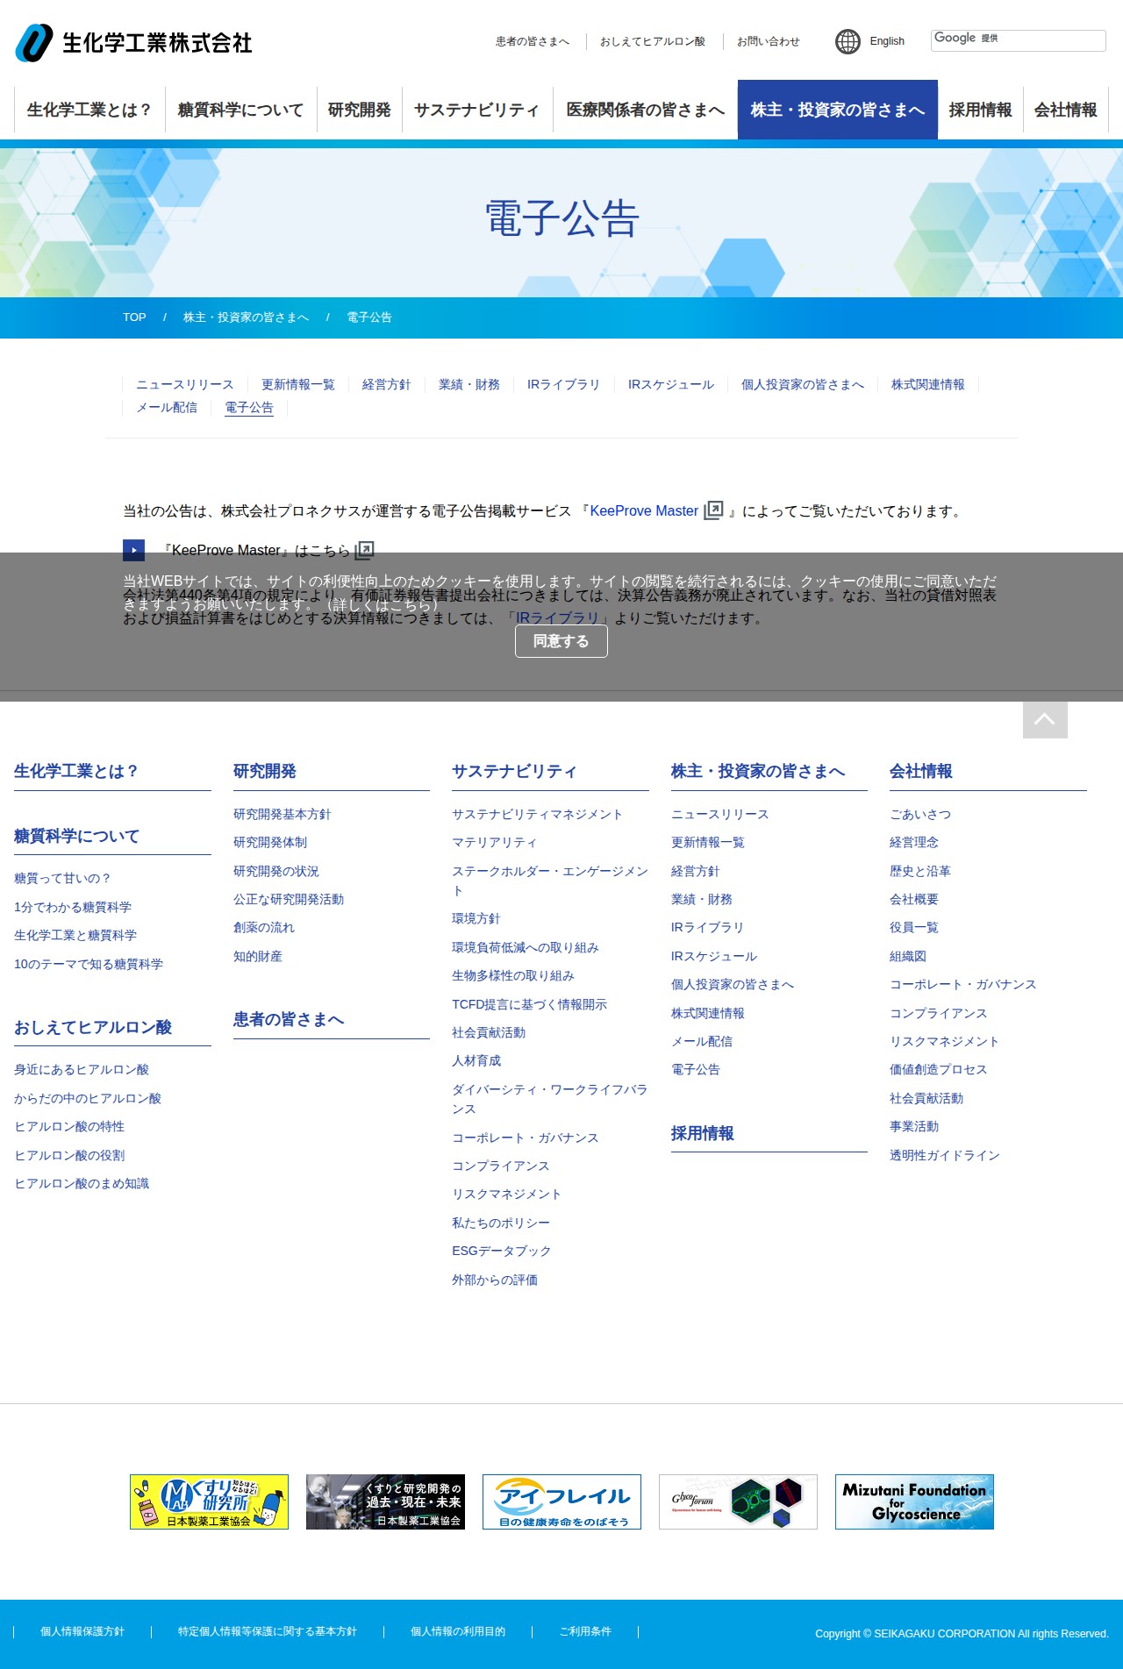The height and width of the screenshot is (1669, 1123).
Task: Click footer ESGデータブック link
Action: click(x=502, y=1251)
